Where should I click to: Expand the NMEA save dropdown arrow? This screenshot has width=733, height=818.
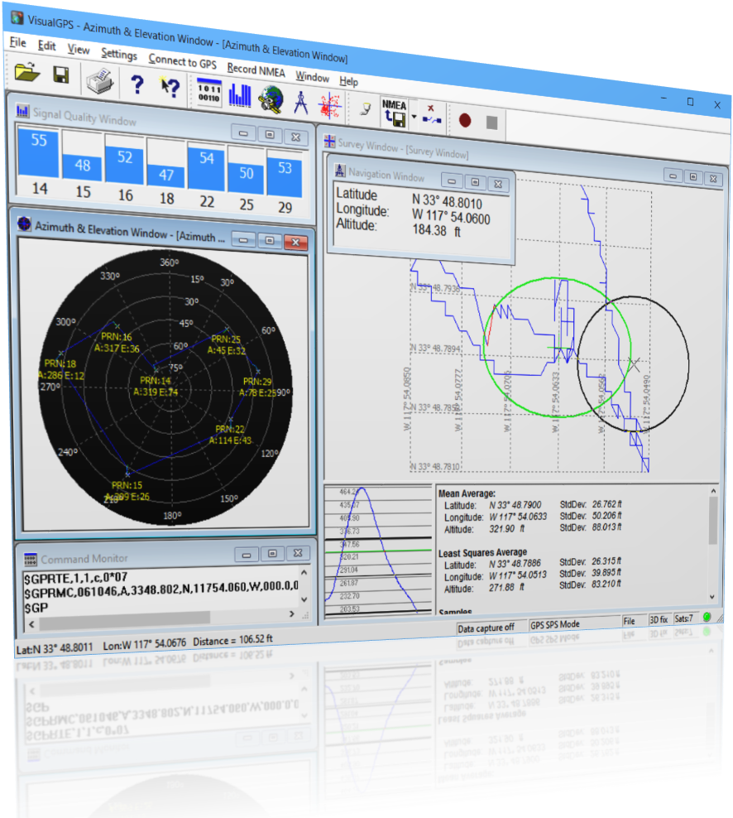point(414,117)
